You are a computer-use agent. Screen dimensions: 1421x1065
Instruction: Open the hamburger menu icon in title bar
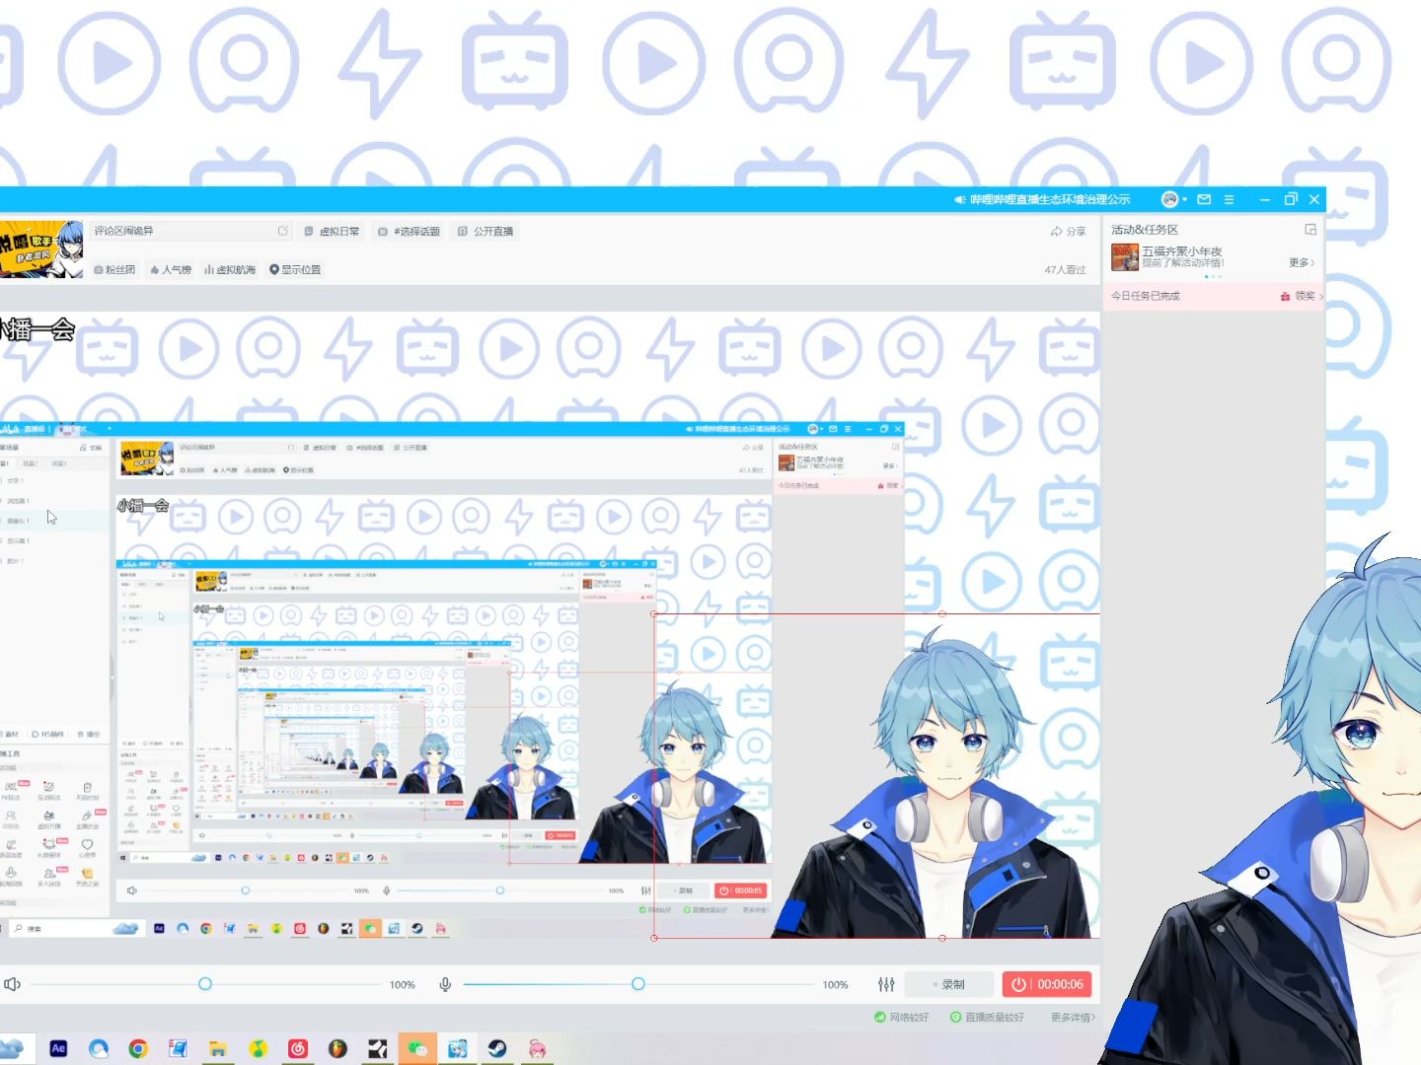[x=1229, y=199]
